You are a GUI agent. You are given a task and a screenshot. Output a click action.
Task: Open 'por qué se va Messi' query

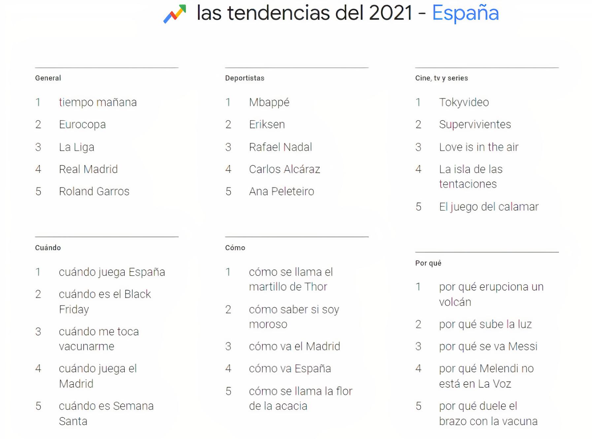pos(488,347)
